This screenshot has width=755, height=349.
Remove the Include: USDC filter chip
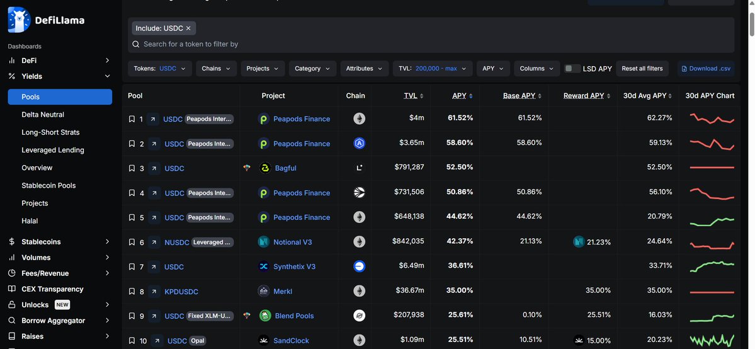point(188,28)
